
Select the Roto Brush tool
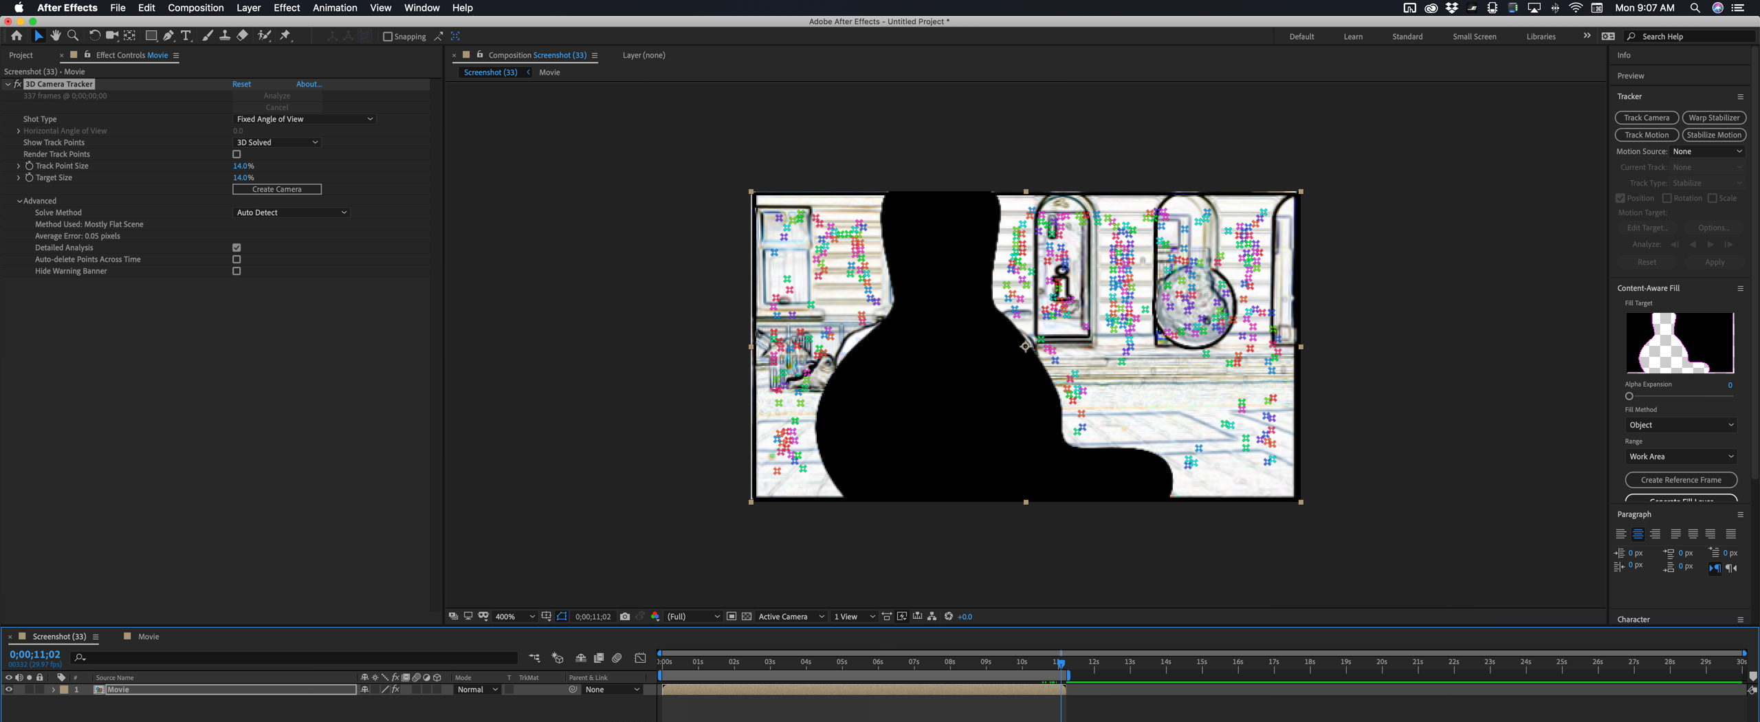[264, 35]
